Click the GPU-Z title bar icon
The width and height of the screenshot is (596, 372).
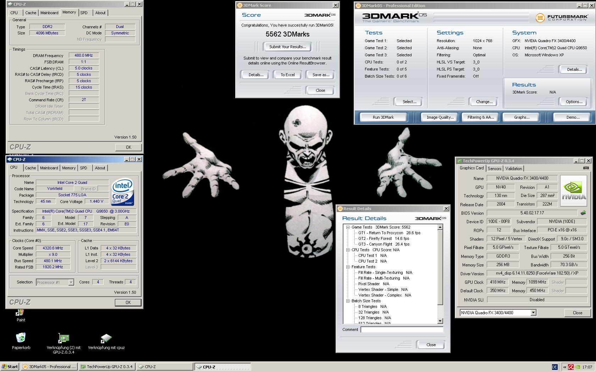459,161
